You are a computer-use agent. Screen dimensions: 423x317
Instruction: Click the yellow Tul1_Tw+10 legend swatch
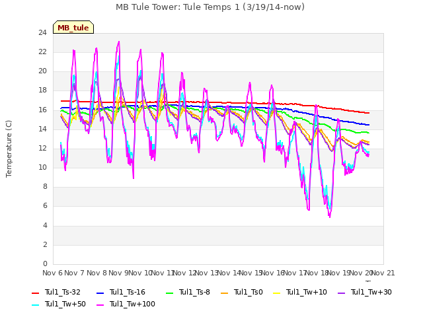(x=276, y=293)
